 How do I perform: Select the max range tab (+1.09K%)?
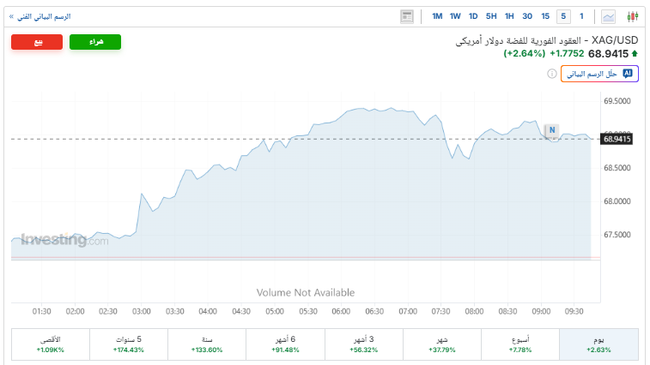click(51, 344)
